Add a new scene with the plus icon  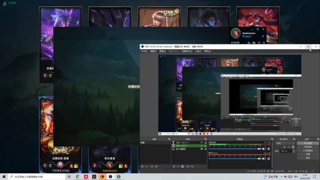pyautogui.click(x=142, y=166)
